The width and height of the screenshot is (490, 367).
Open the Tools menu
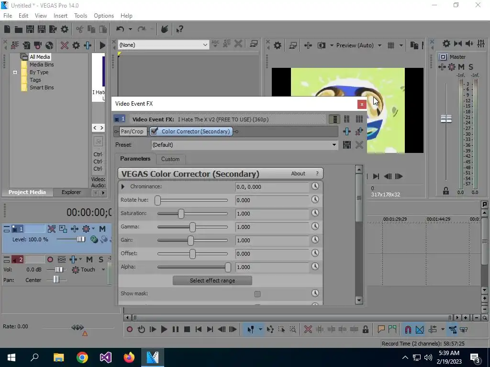pyautogui.click(x=80, y=16)
